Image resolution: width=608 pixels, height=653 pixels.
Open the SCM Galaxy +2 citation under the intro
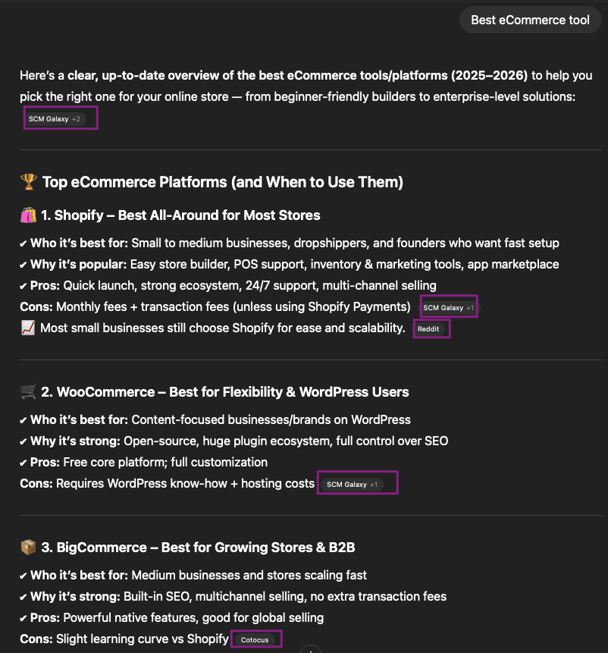(55, 119)
